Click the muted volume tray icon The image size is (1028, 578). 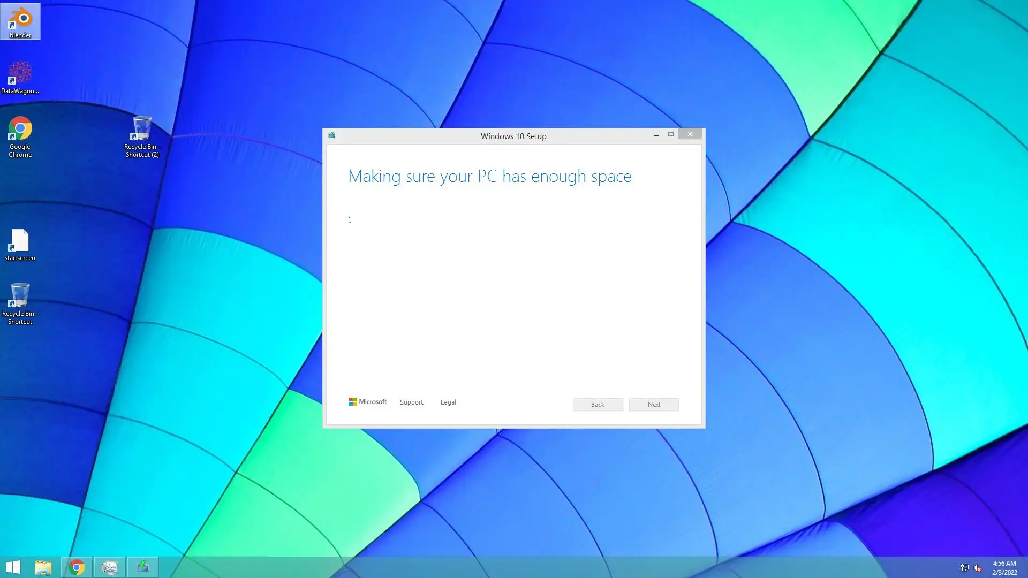(x=978, y=567)
